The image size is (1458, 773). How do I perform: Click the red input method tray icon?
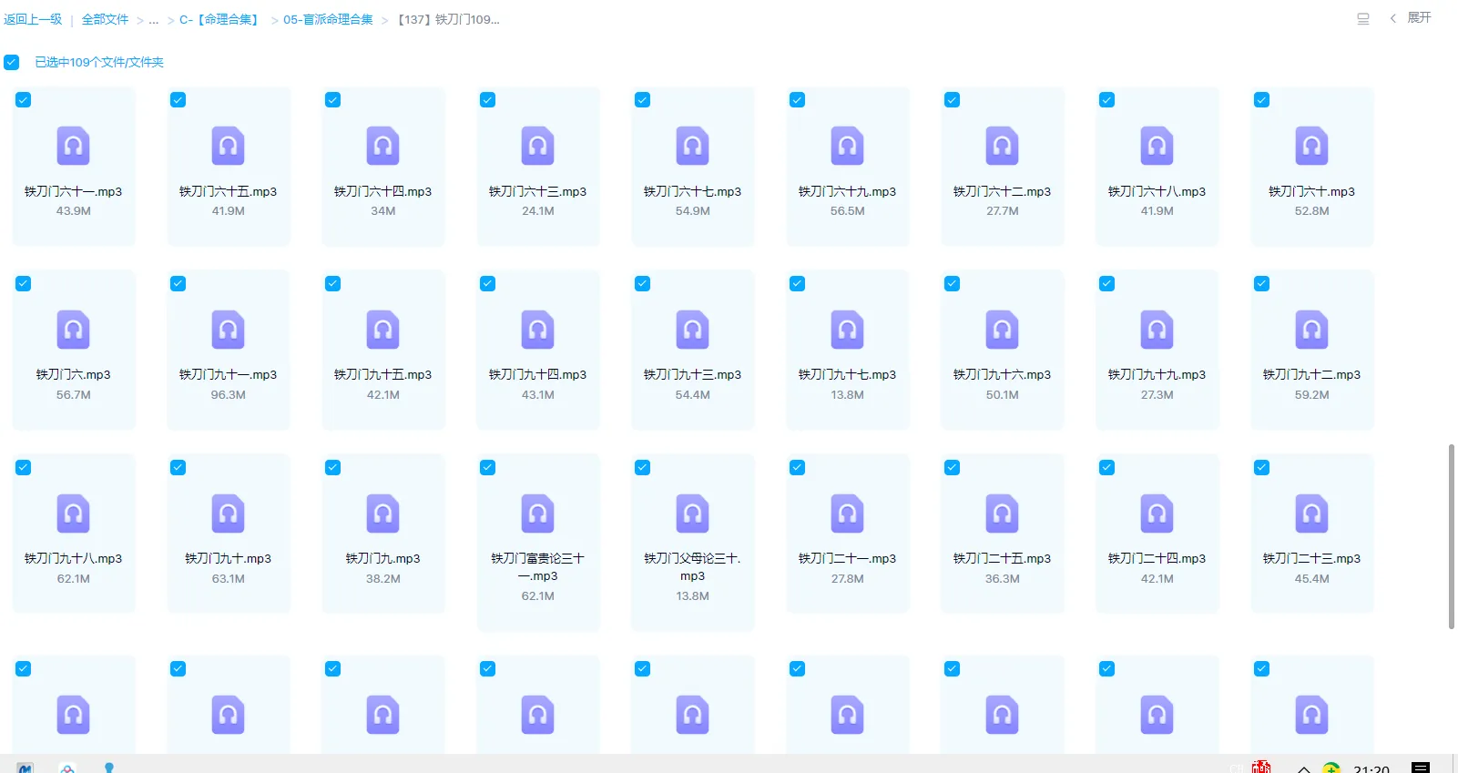coord(1261,767)
